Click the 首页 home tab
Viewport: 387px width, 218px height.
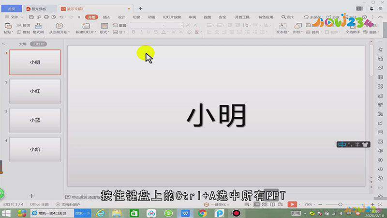point(12,9)
